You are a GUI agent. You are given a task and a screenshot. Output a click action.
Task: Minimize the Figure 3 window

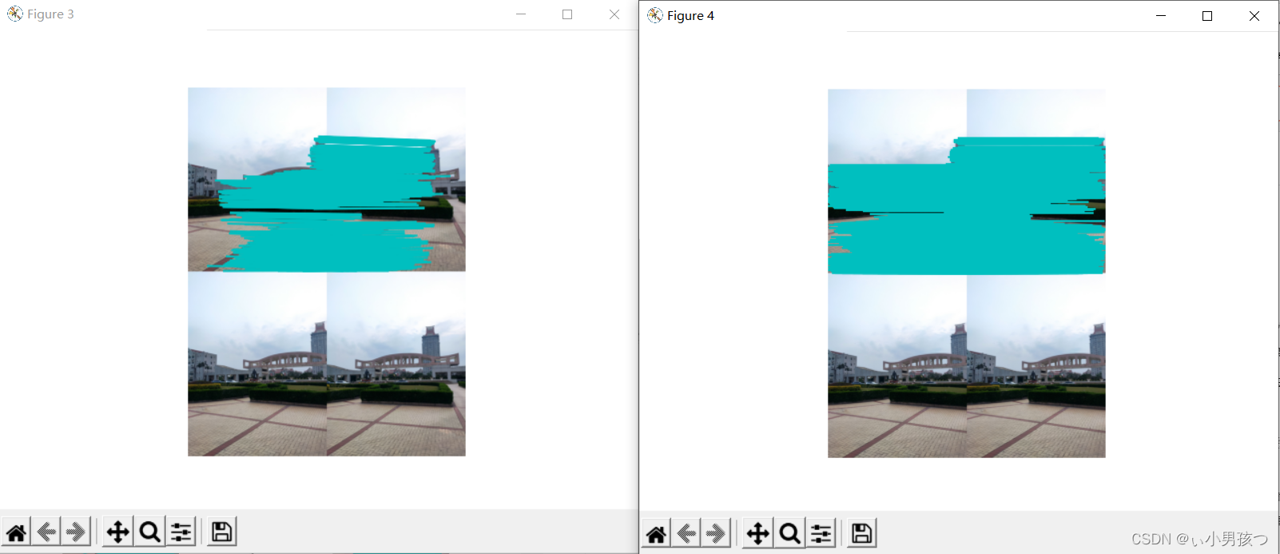pos(521,14)
